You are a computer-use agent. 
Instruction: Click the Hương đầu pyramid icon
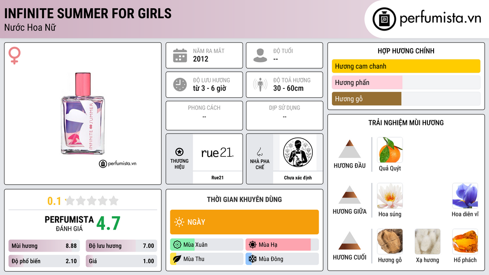(350, 149)
